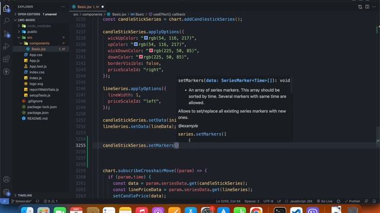Open App.test.js file
Image resolution: width=380 pixels, height=213 pixels.
[38, 66]
